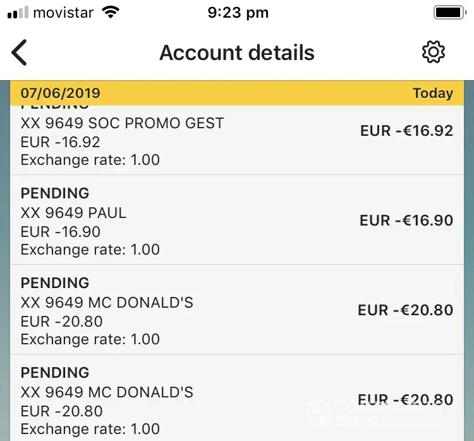The image size is (474, 441).
Task: Tap PENDING label above the PAUL entry
Action: [x=55, y=193]
